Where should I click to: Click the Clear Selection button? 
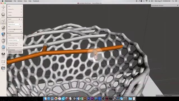(15, 52)
